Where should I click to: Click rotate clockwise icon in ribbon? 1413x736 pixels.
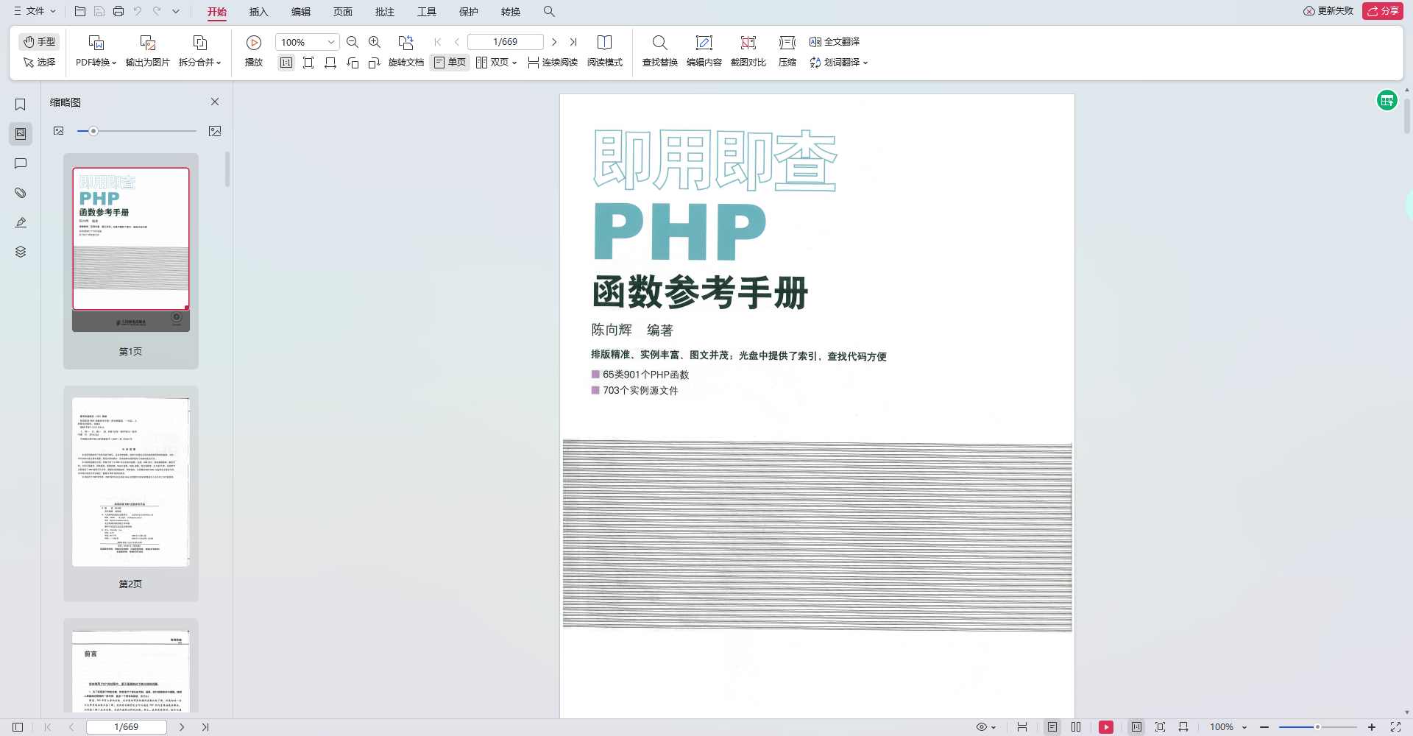point(375,63)
